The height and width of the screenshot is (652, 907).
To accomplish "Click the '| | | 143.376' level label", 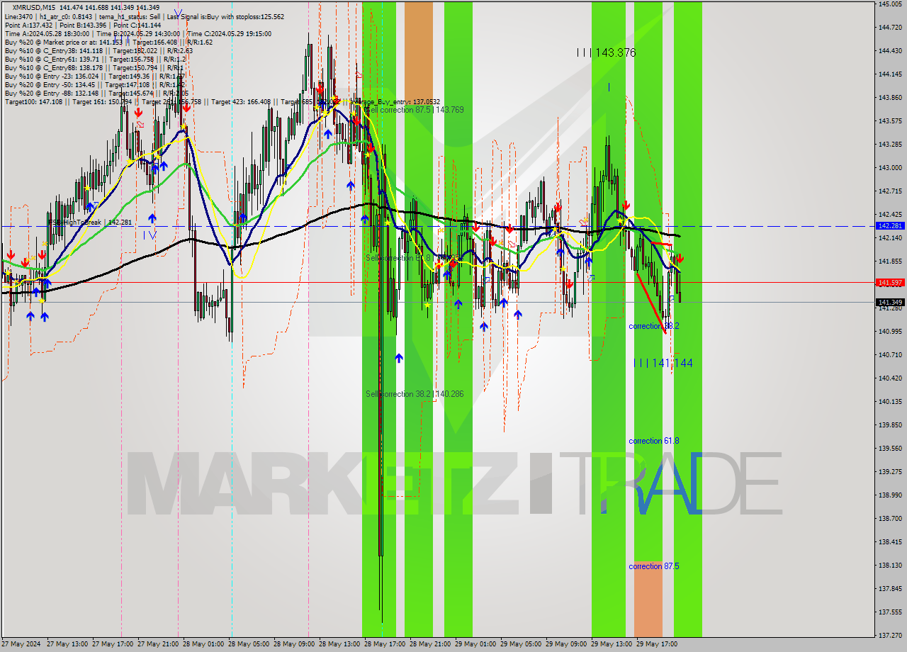I will [606, 52].
